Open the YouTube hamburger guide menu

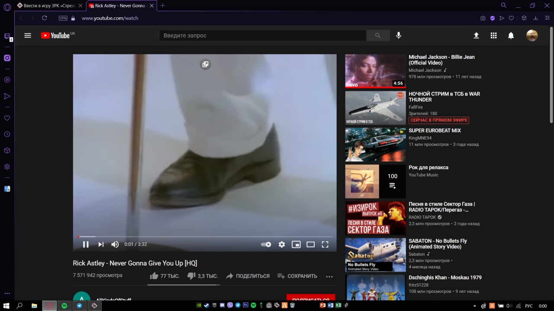click(x=28, y=35)
